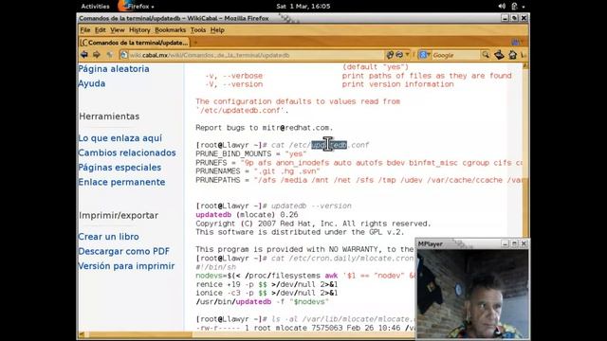Click the 'updatedb --version' command text
This screenshot has height=341, width=607.
pyautogui.click(x=311, y=206)
